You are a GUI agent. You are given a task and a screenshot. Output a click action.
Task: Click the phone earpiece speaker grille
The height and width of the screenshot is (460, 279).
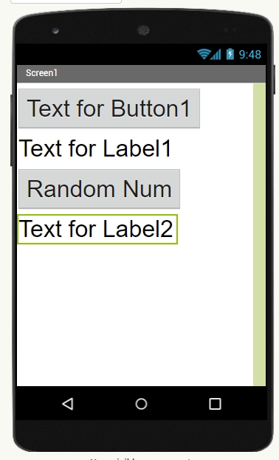click(x=143, y=30)
